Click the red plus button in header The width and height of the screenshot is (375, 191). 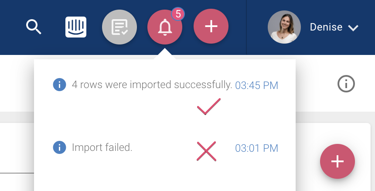pos(211,26)
